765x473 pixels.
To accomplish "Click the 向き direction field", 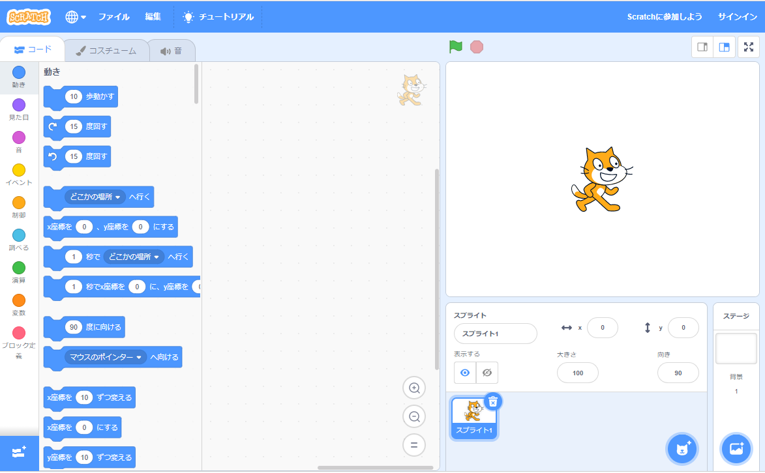I will coord(678,373).
